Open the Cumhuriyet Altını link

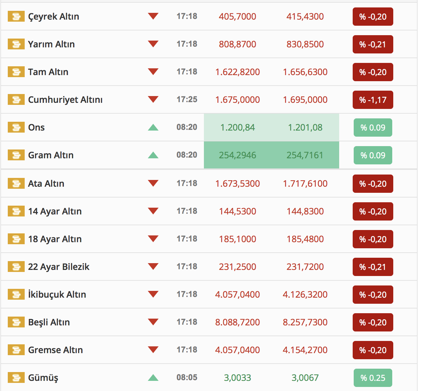(65, 100)
